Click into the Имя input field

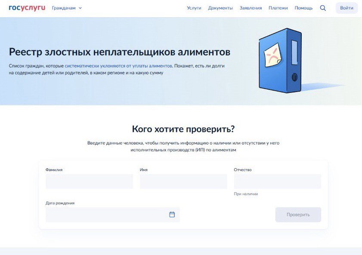[x=183, y=181]
